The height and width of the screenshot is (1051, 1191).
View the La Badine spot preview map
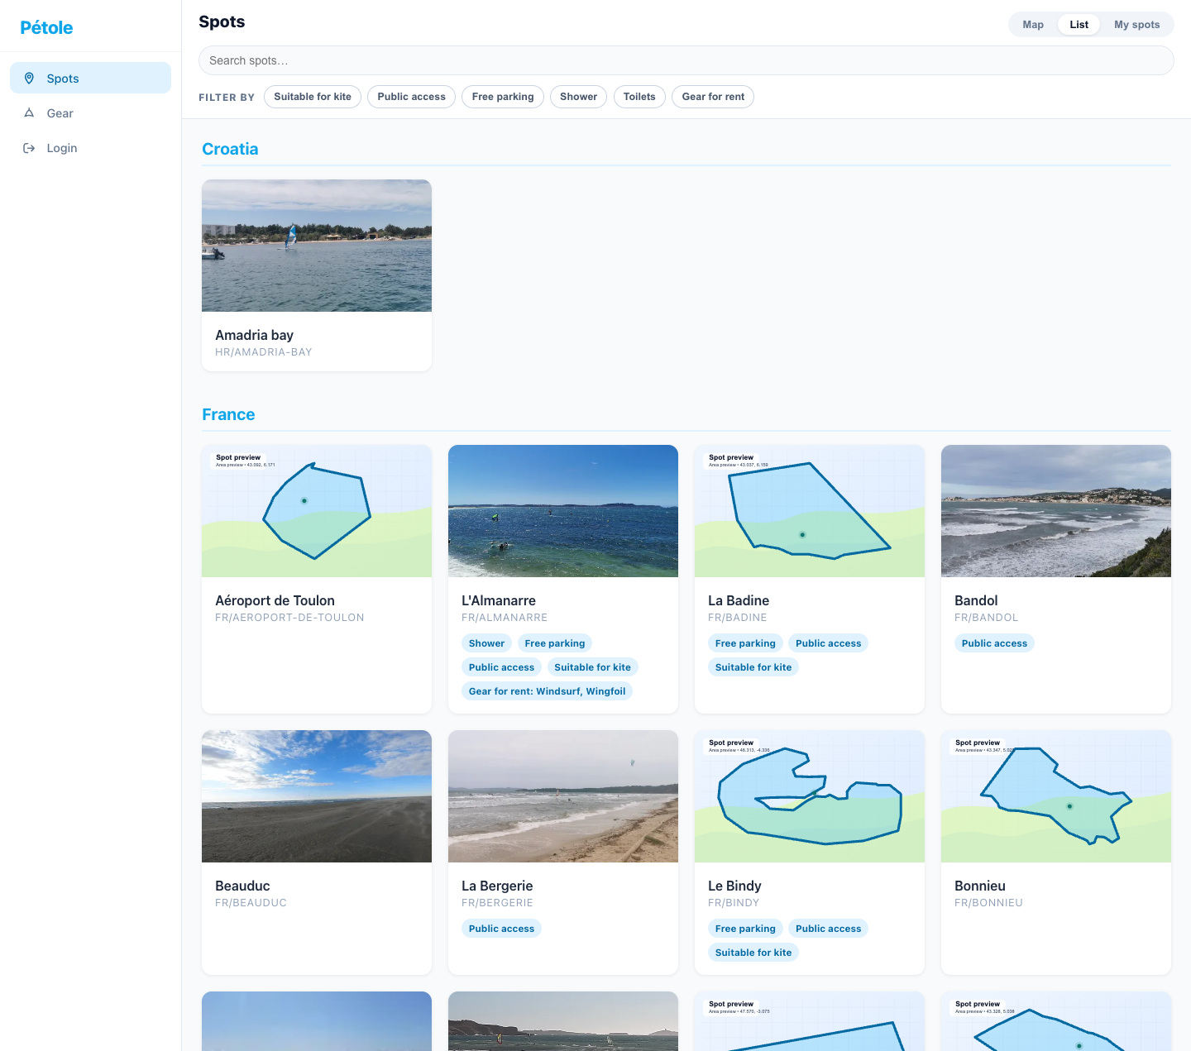click(810, 511)
